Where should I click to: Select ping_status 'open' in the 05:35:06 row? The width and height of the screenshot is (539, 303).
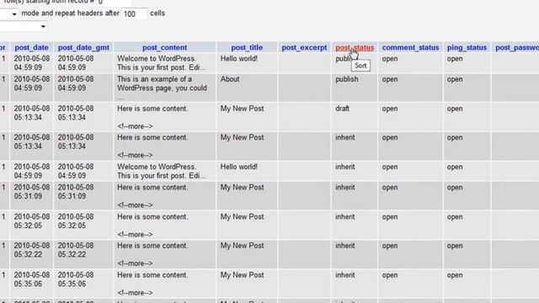tap(455, 275)
